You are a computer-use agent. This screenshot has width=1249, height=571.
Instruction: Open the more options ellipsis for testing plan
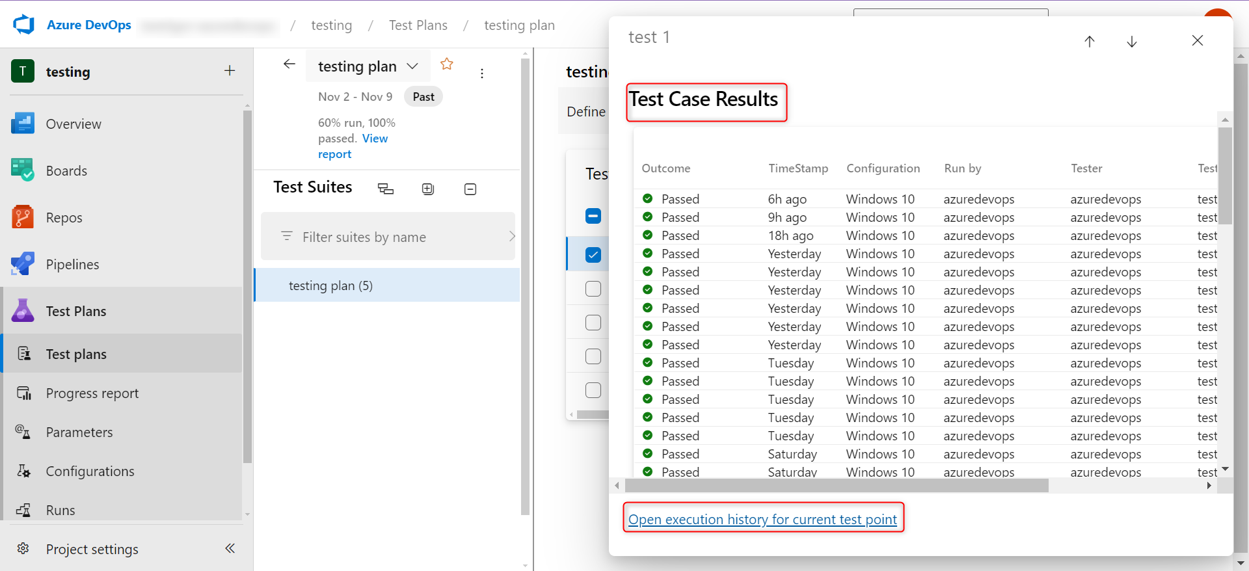tap(481, 73)
